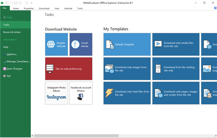
Task: Open the Tools ribbon tab
Action: [80, 8]
